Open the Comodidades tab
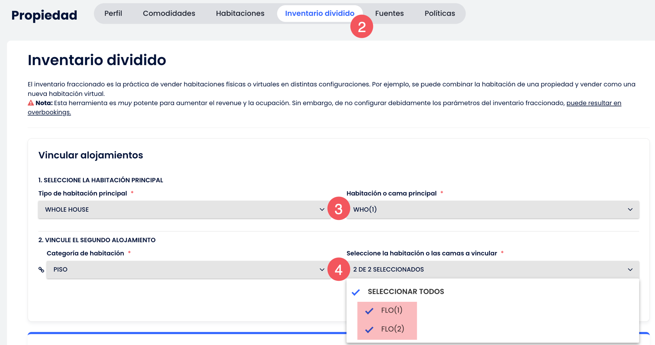This screenshot has height=345, width=655. (x=169, y=13)
